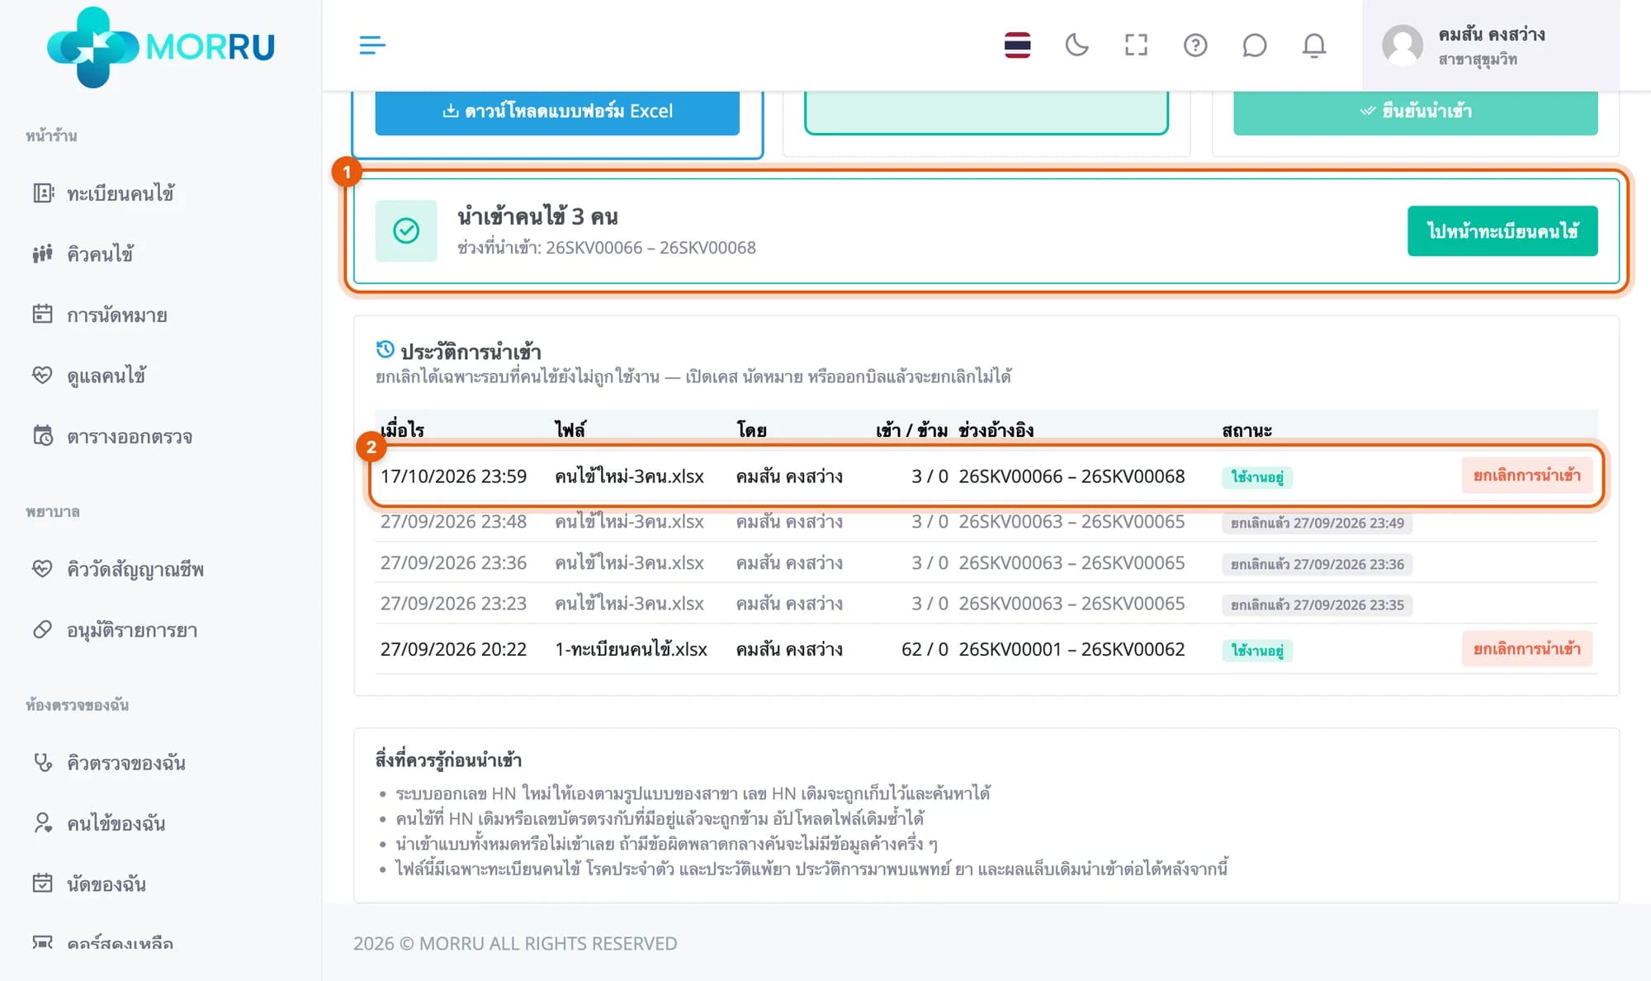
Task: Click ใช้งานอยู่ badge in 27/09/2026 20:22 row
Action: (1257, 651)
